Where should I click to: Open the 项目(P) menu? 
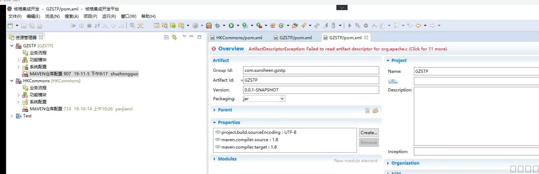[90, 16]
